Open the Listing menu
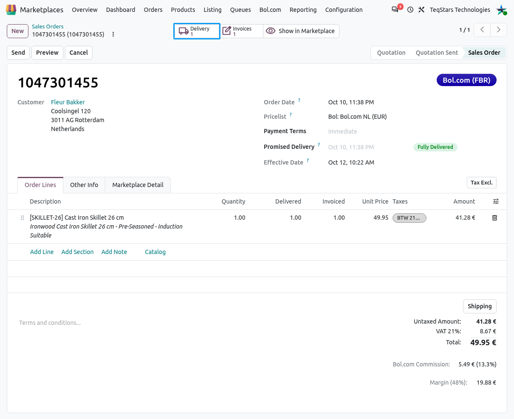Viewport: 514px width, 419px height. (212, 10)
